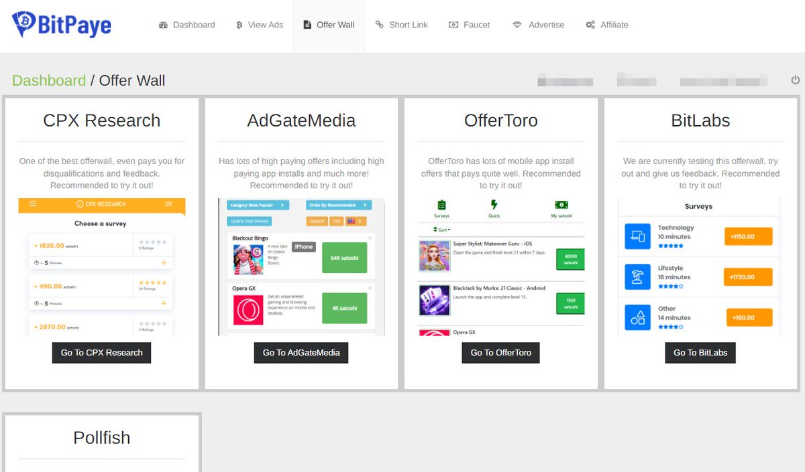Click the BitLabs Other shapes icon

point(638,317)
